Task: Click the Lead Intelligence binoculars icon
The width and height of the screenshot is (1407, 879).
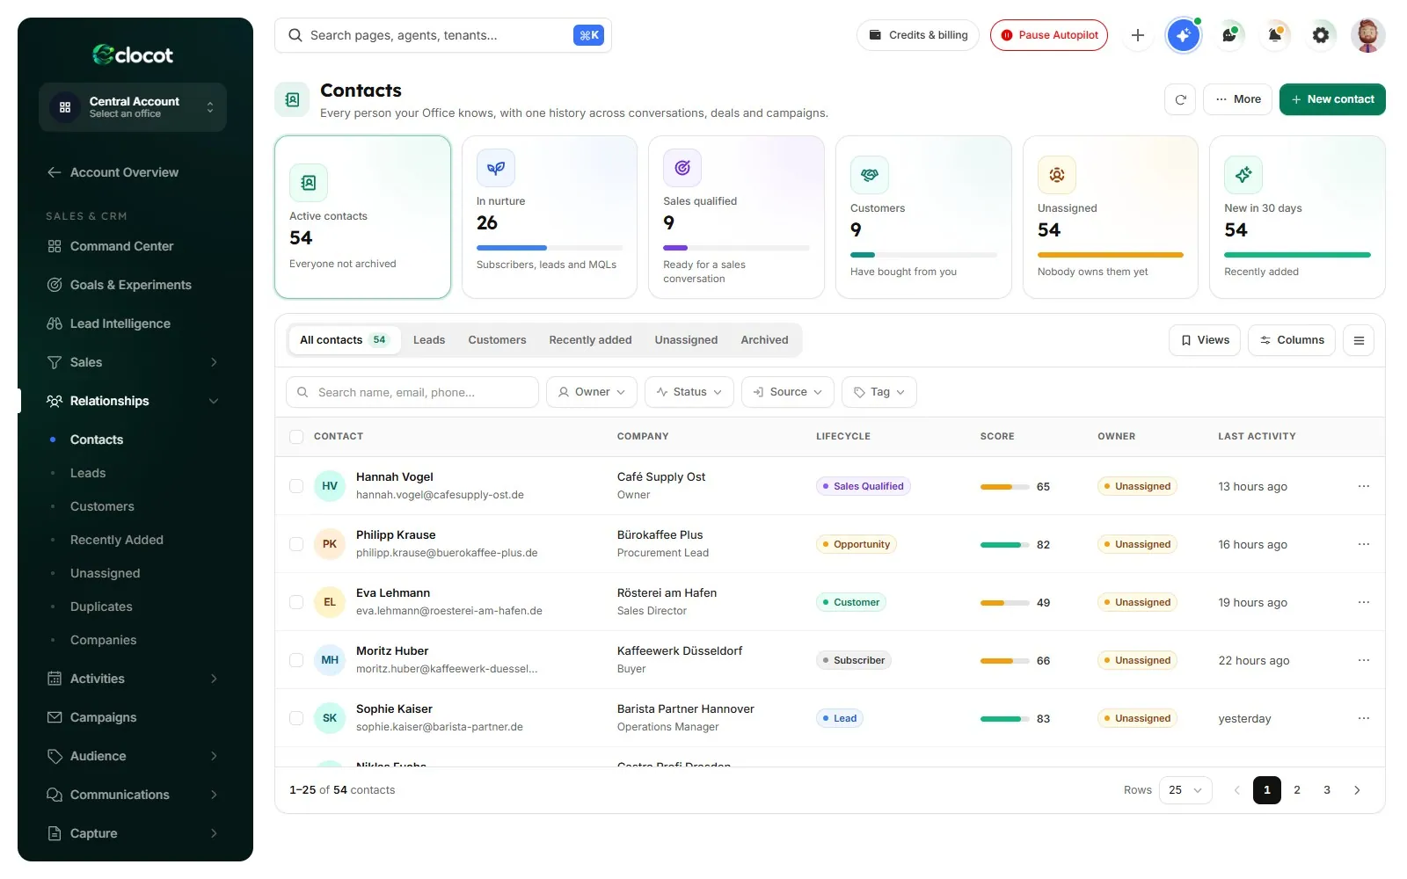Action: (55, 323)
